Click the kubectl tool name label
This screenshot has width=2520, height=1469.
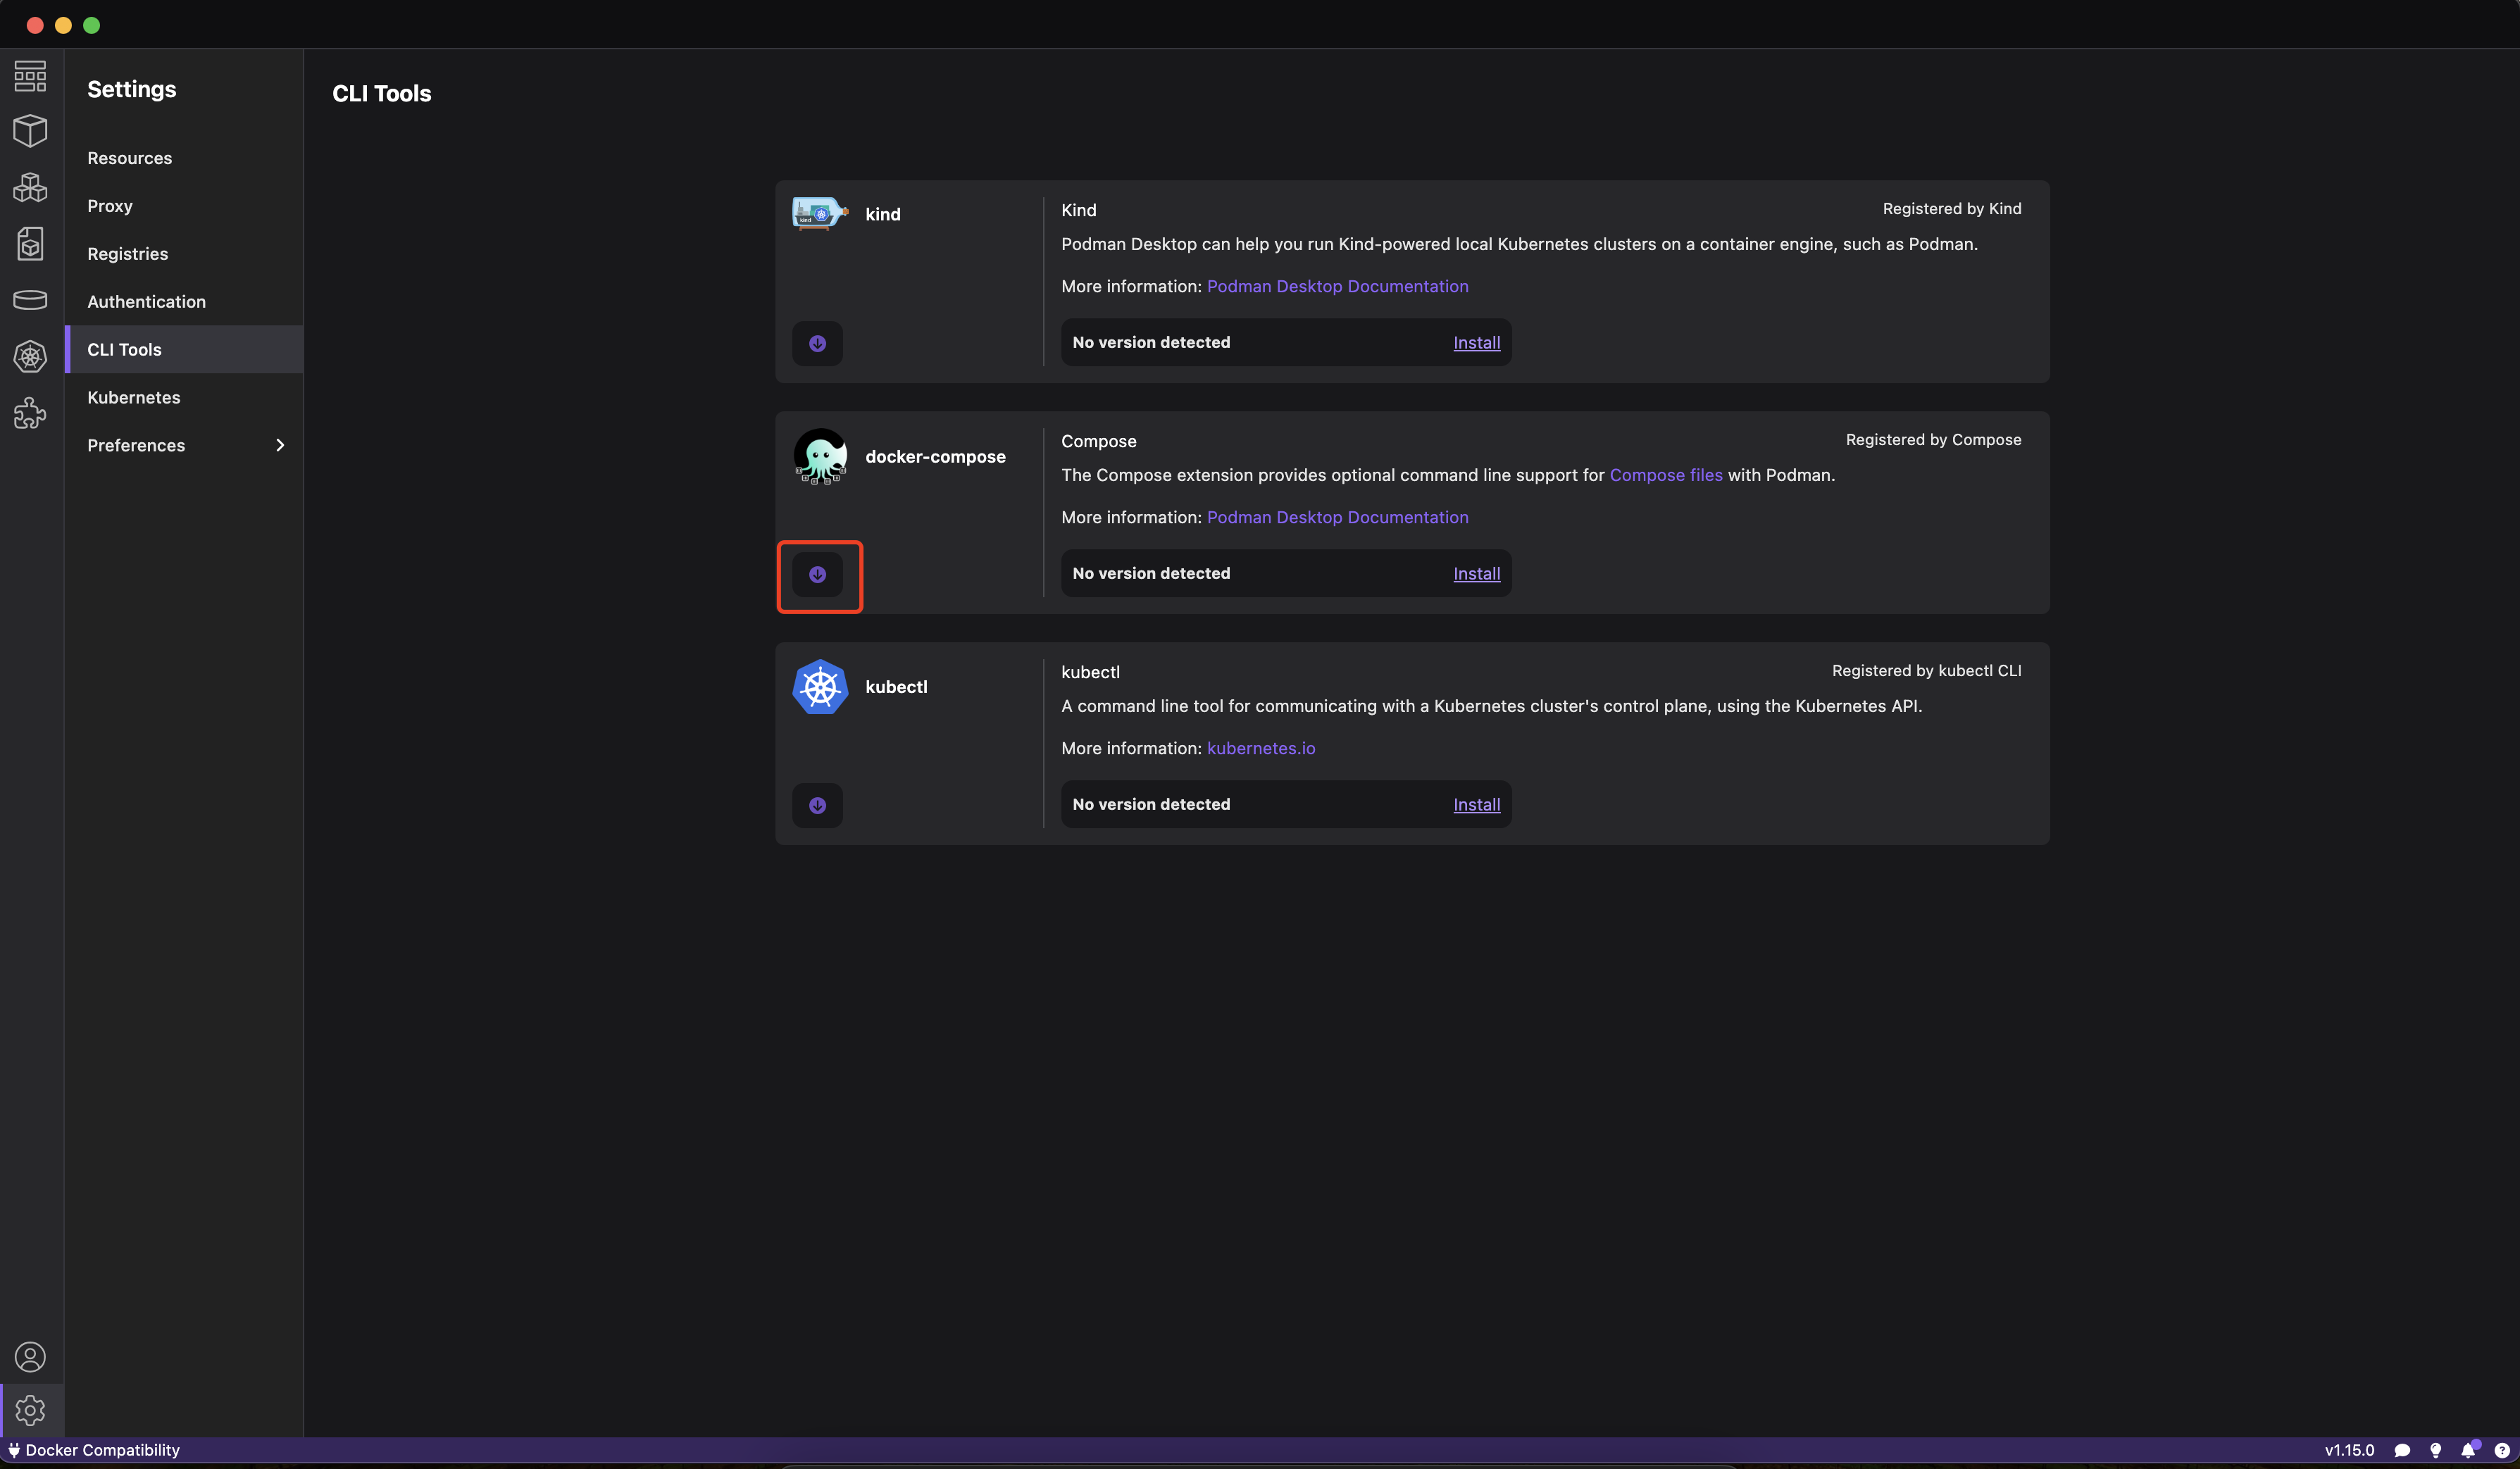(x=896, y=687)
